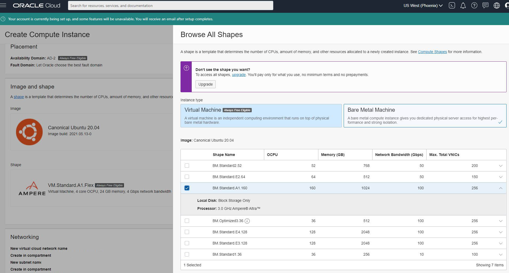This screenshot has height=273, width=509.
Task: Click the resources search field
Action: (170, 6)
